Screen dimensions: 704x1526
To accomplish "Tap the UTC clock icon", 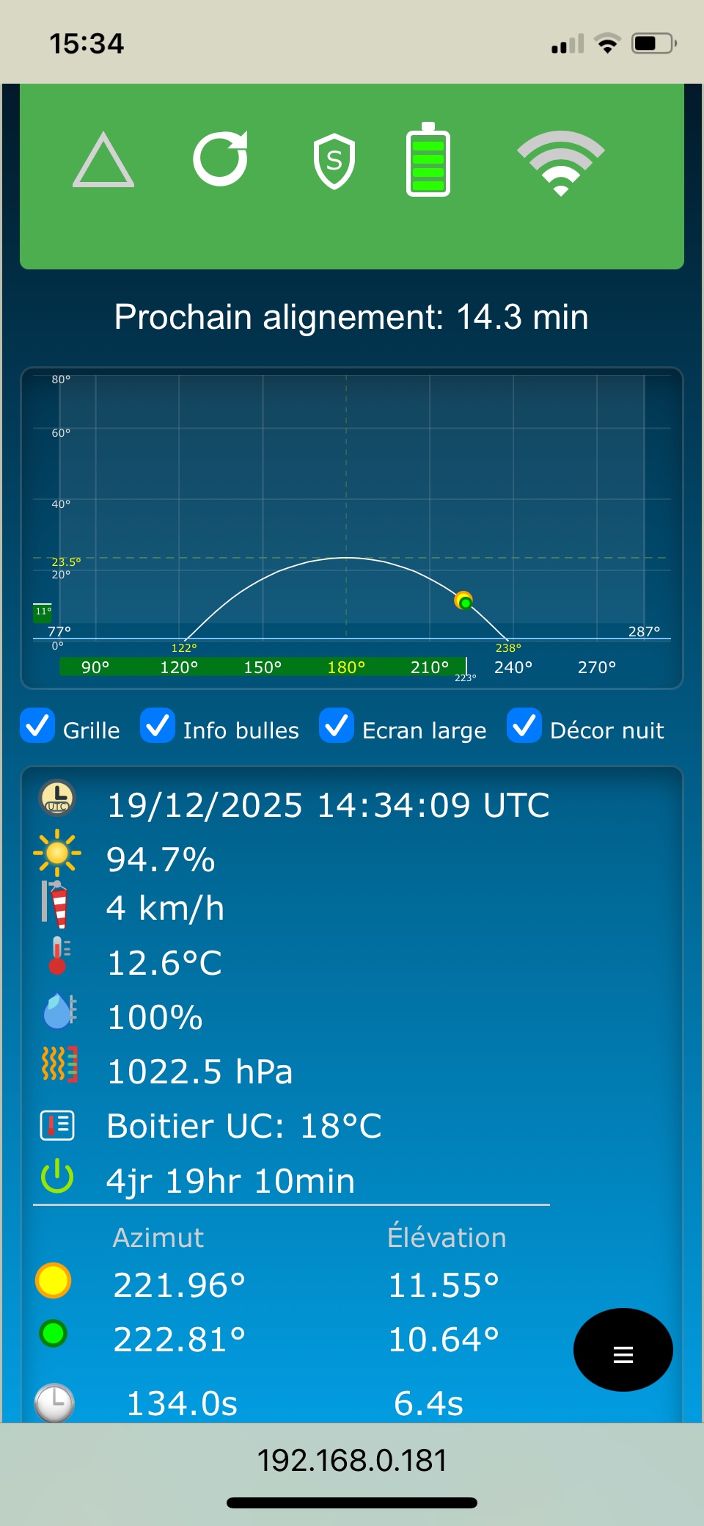I will (x=57, y=798).
